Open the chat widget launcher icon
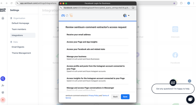The width and height of the screenshot is (196, 105). tap(190, 100)
